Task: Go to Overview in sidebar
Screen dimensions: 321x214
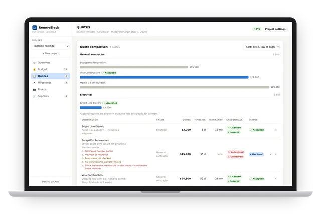Action: tap(50, 63)
